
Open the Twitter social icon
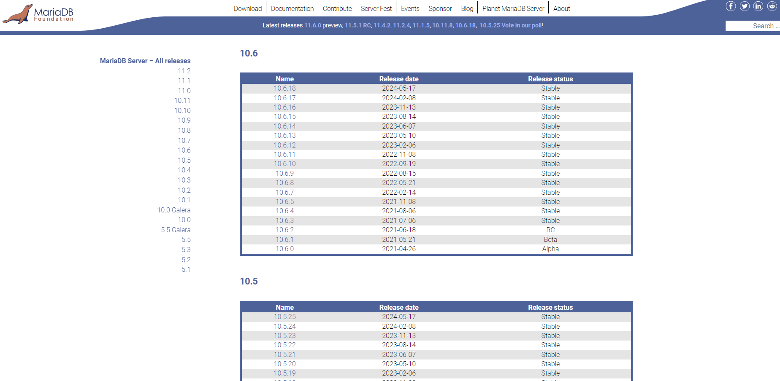click(x=745, y=6)
